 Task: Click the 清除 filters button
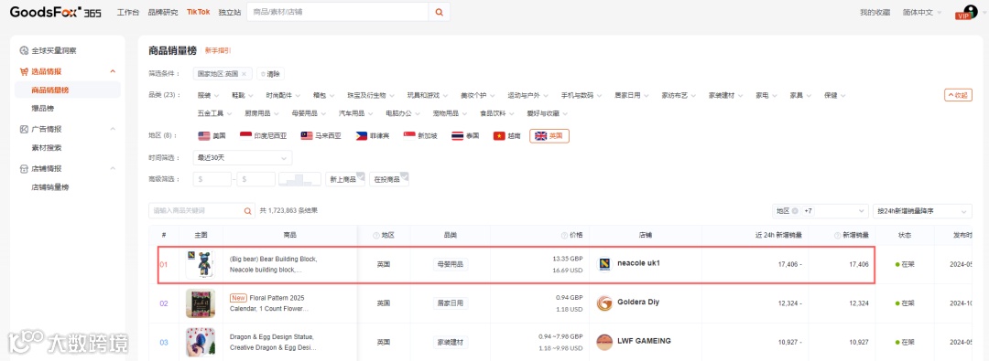coord(270,74)
